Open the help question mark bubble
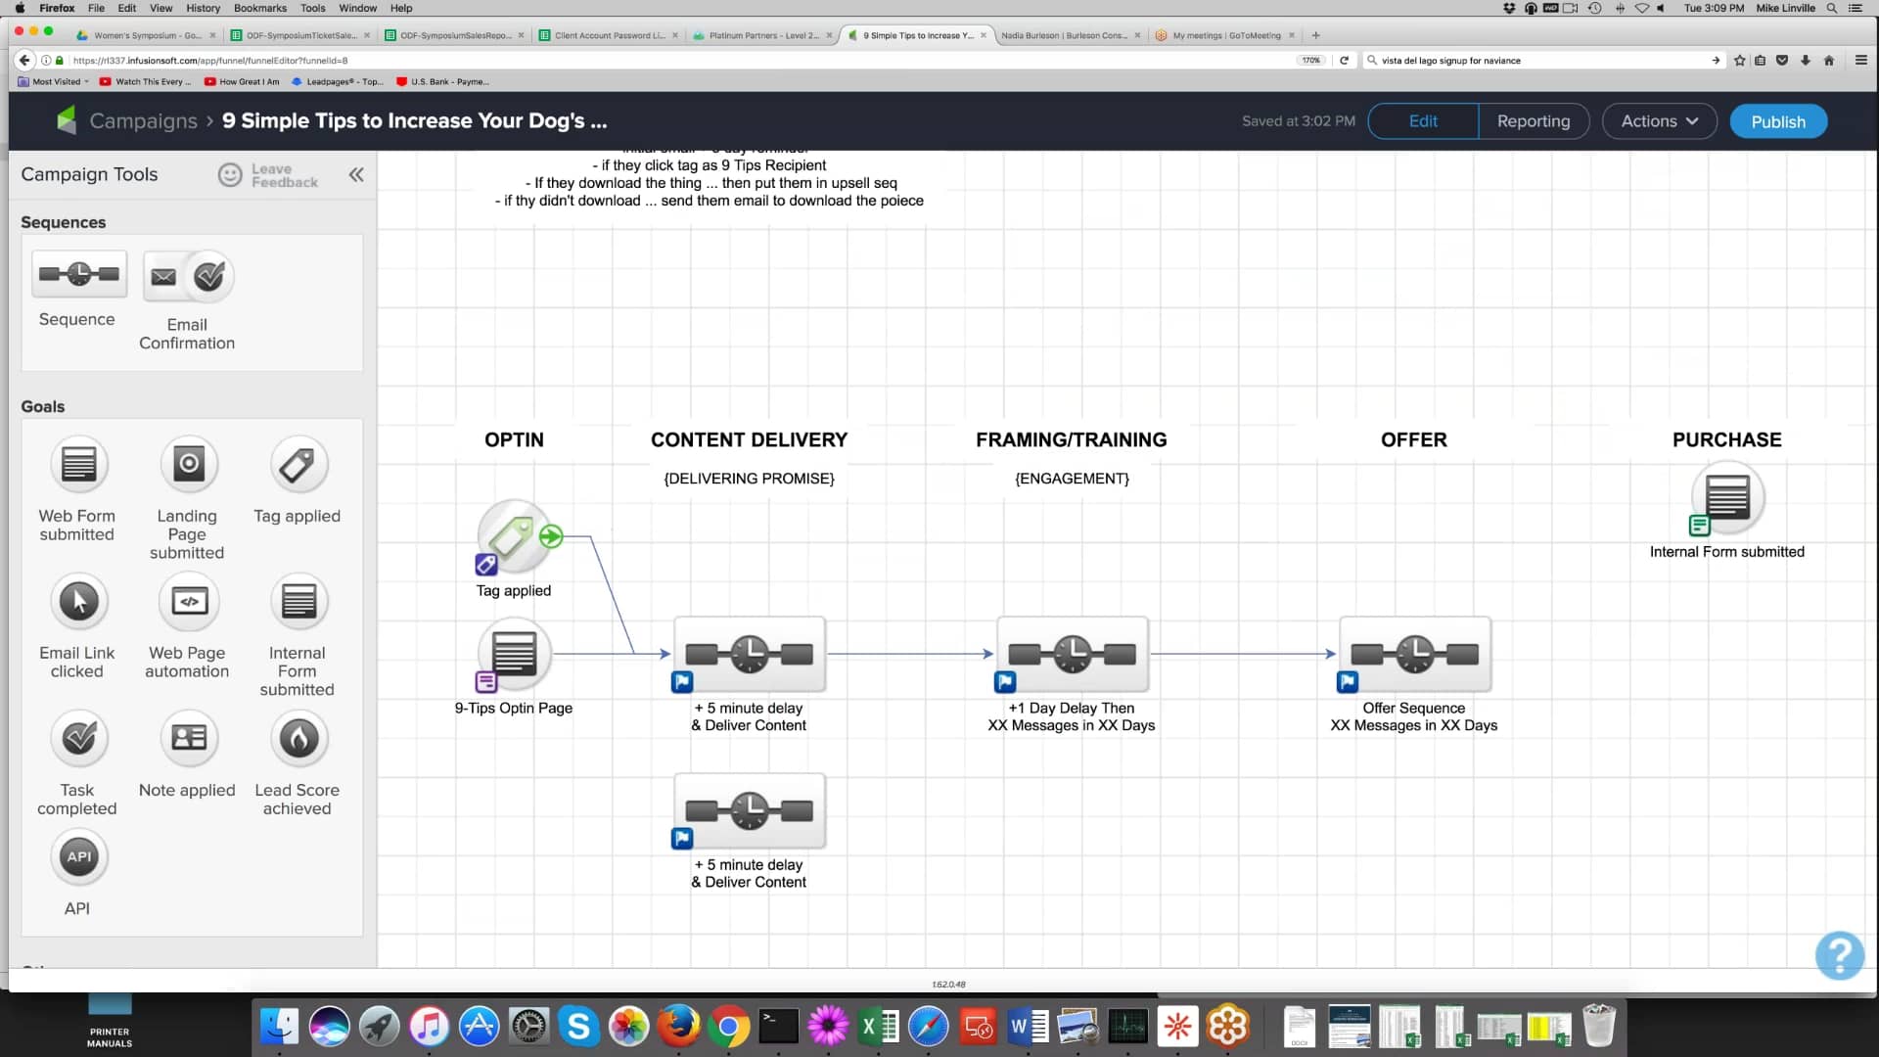 point(1839,954)
